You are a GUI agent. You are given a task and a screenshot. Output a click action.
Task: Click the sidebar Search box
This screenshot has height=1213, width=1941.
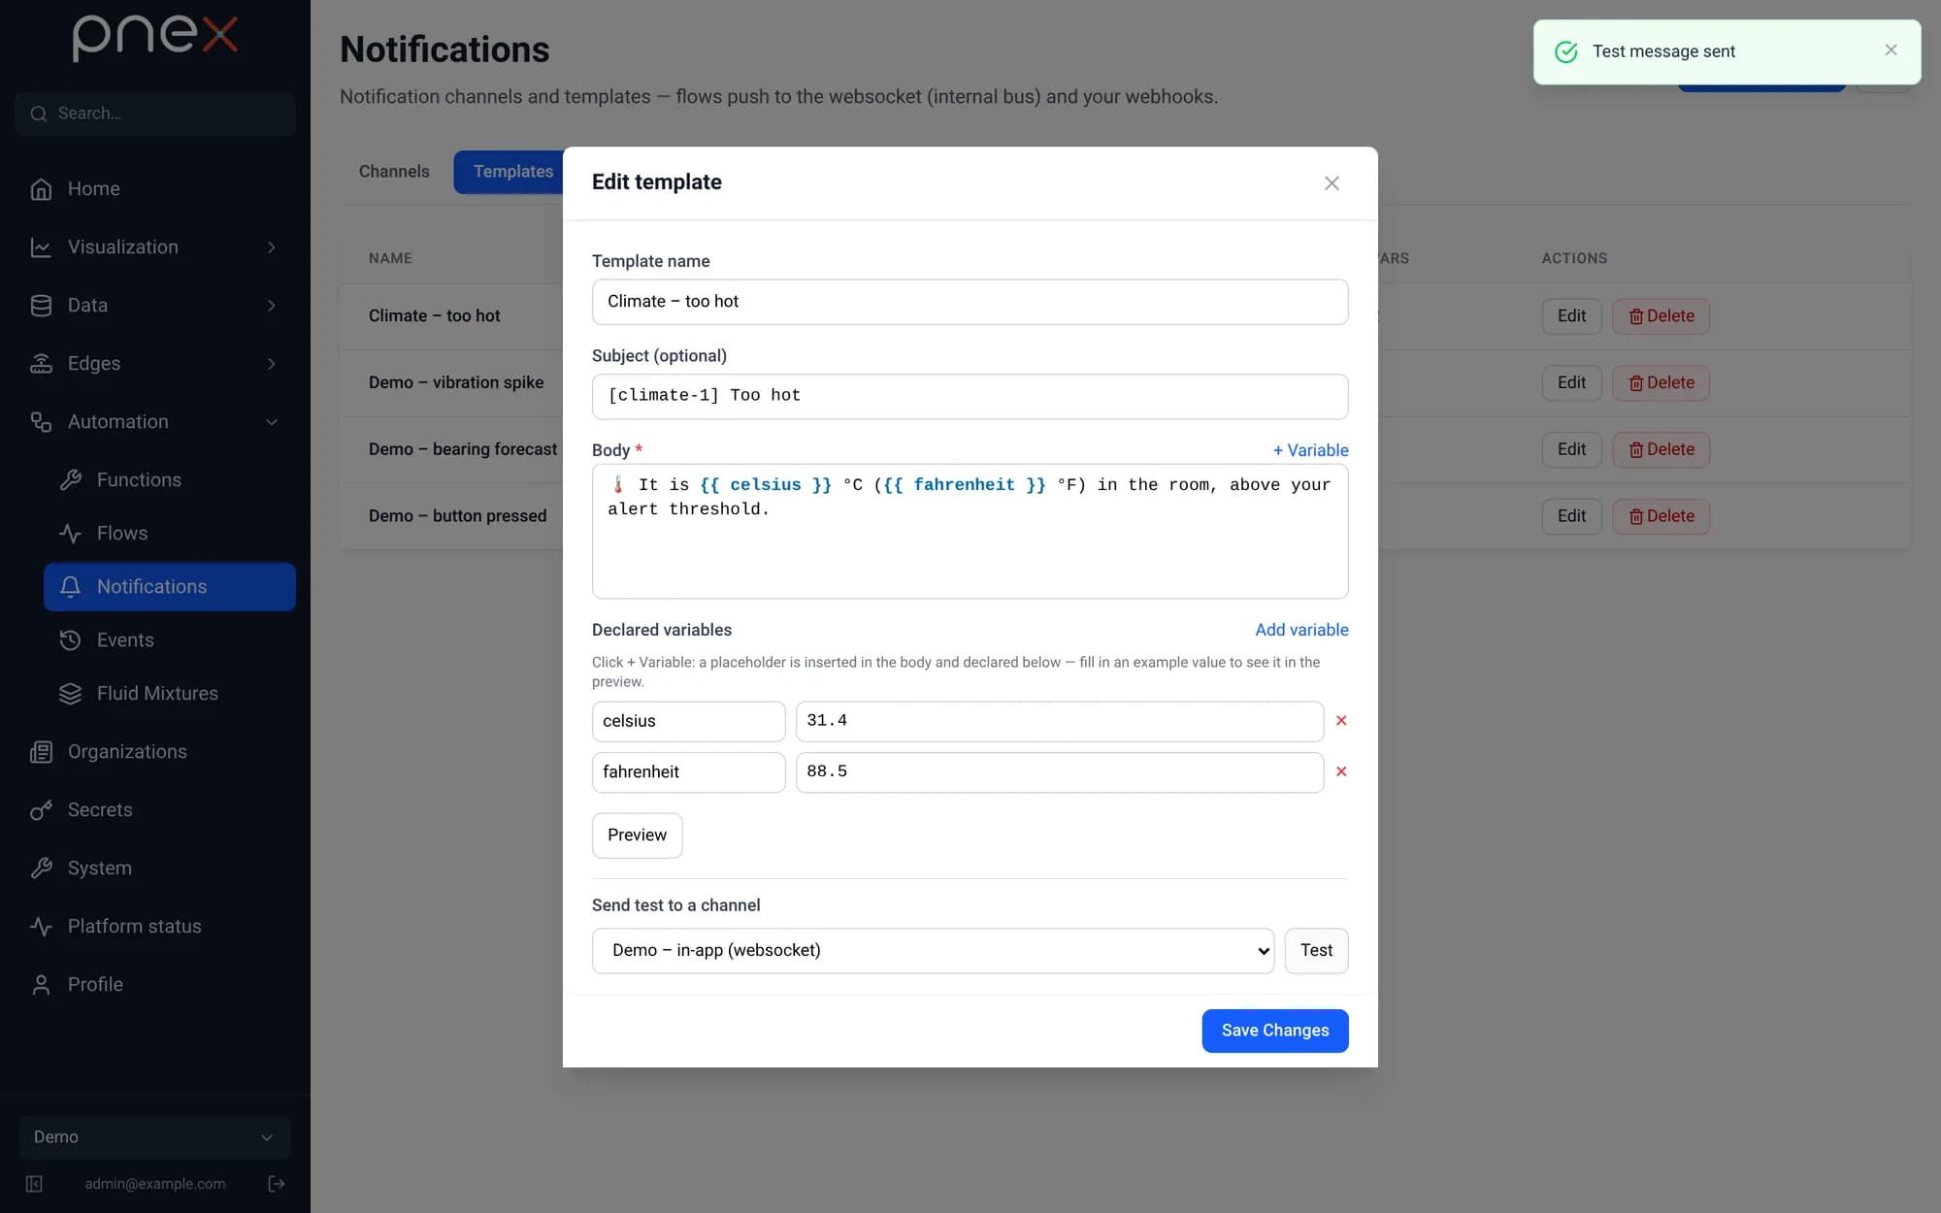pos(155,114)
